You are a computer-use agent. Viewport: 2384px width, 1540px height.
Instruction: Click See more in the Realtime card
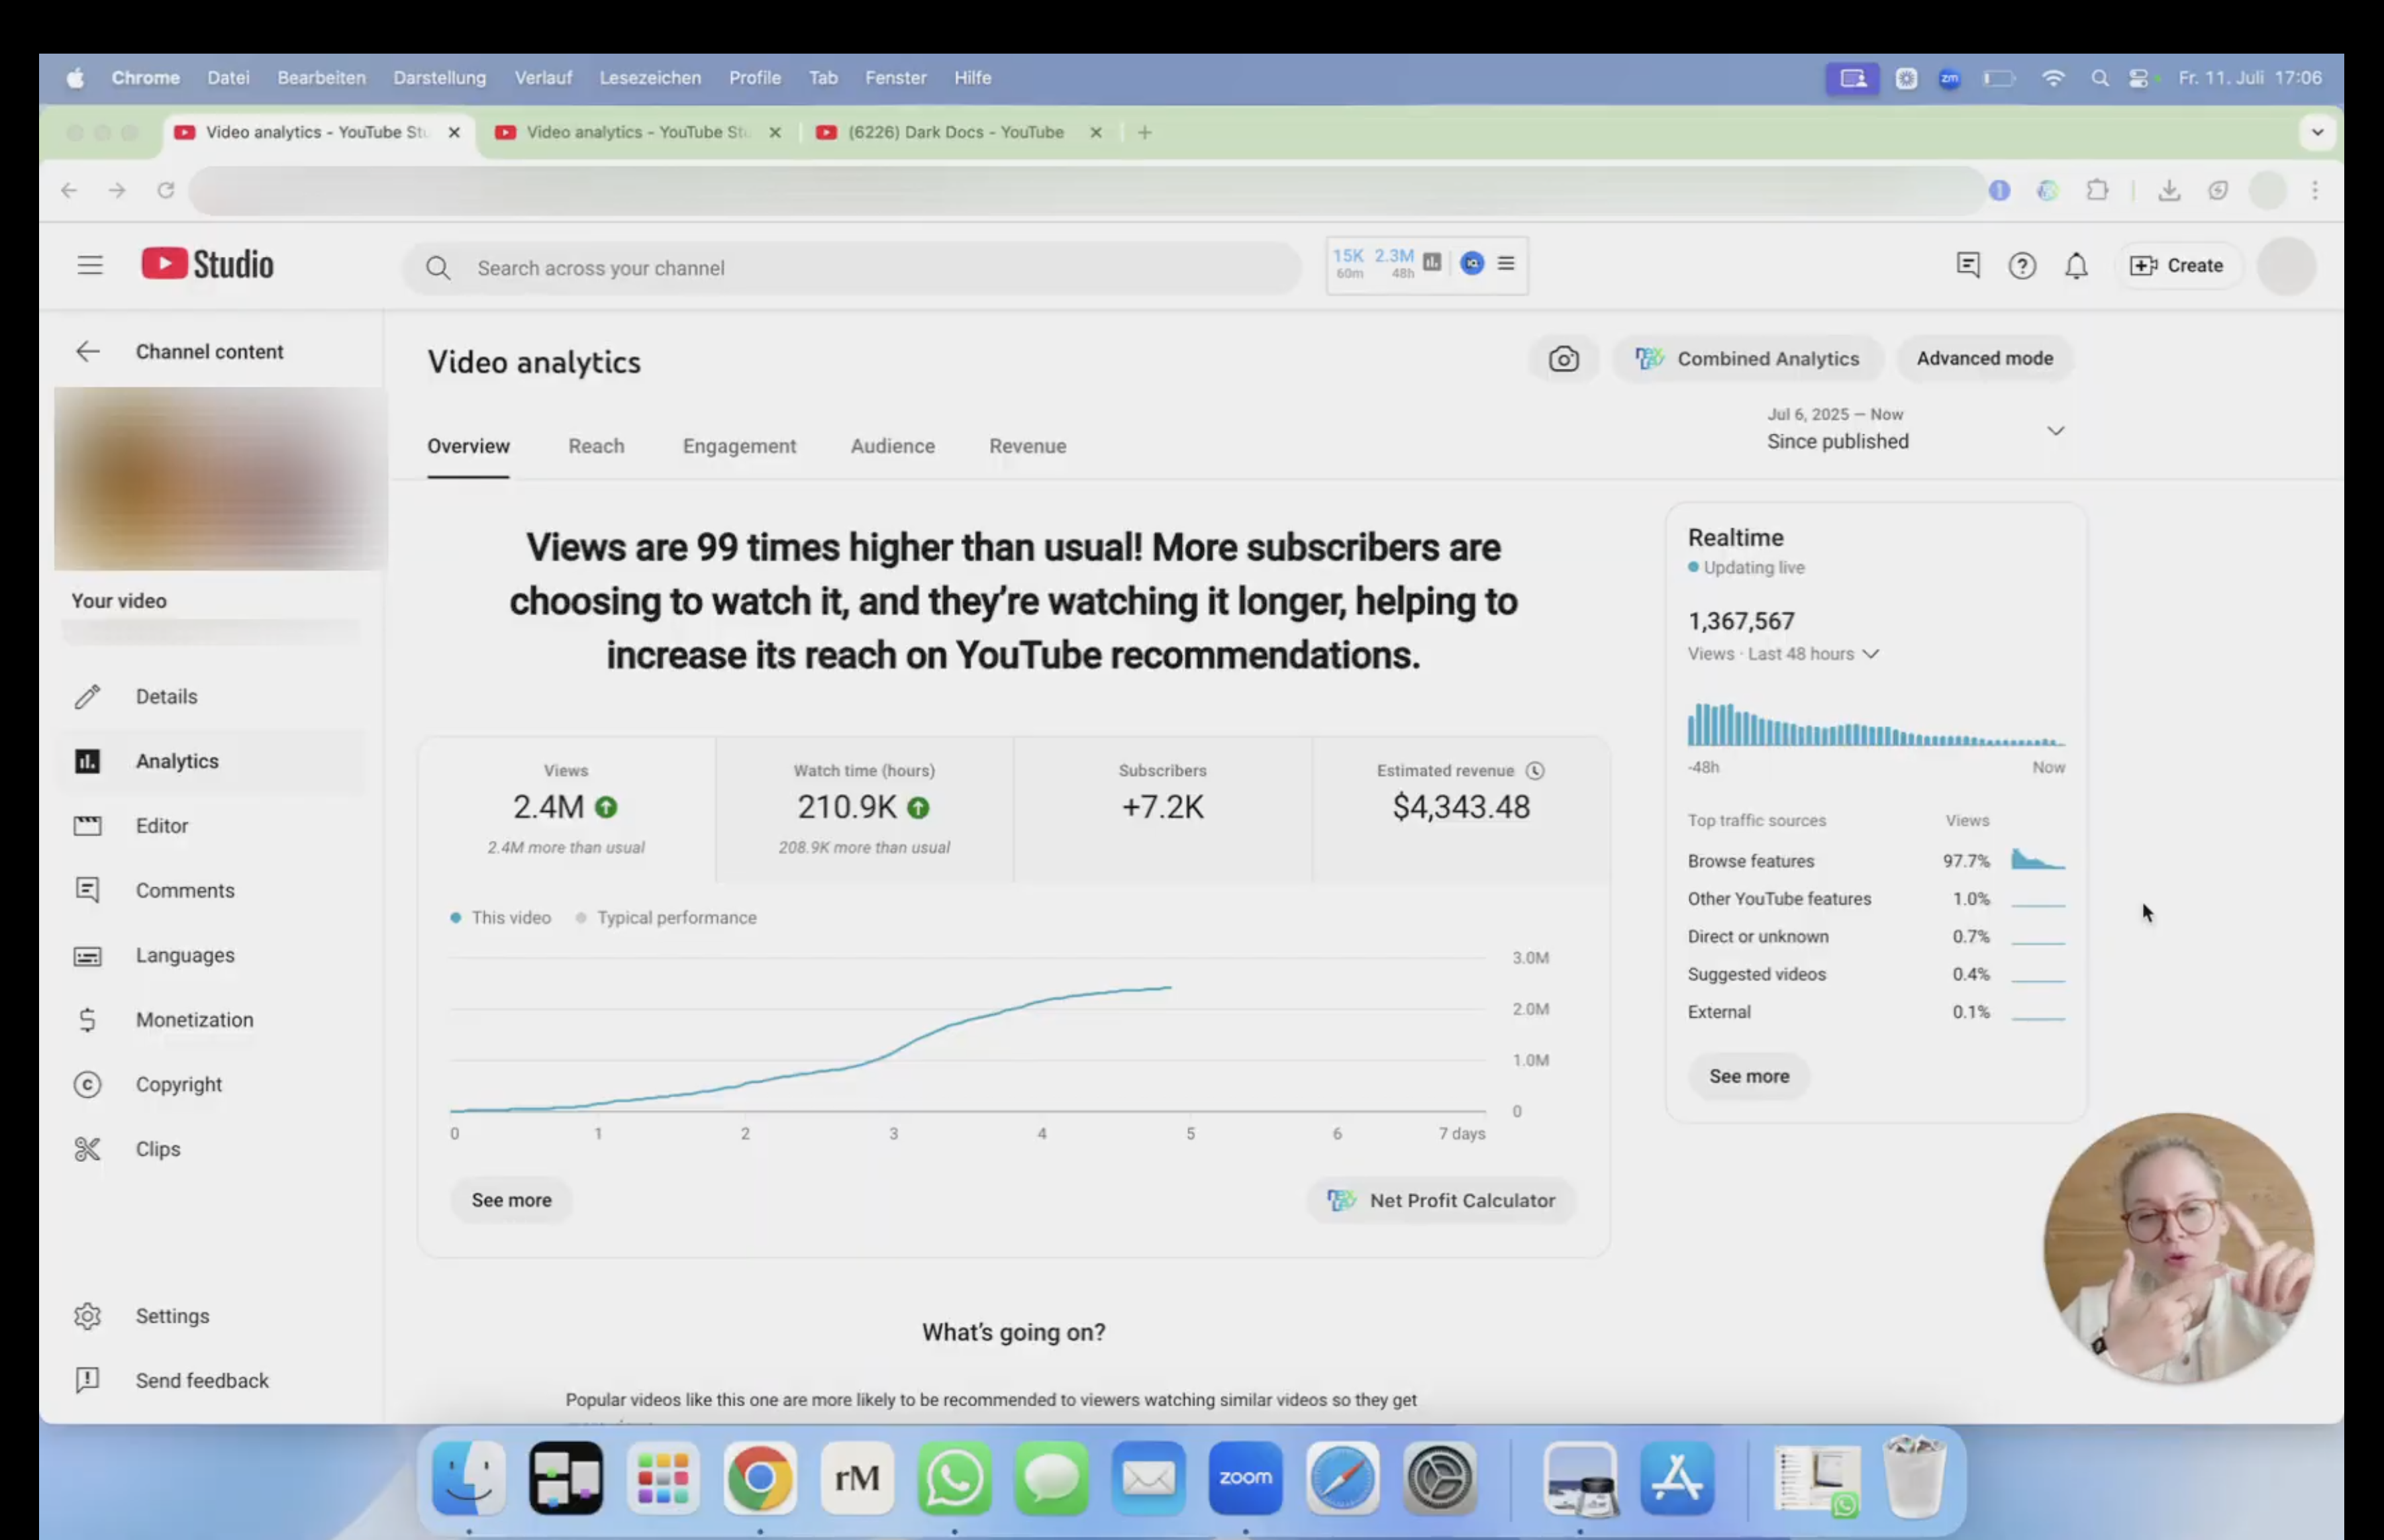click(x=1748, y=1076)
